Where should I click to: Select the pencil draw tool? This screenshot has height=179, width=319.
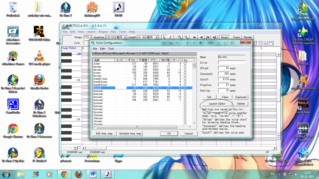point(171,37)
